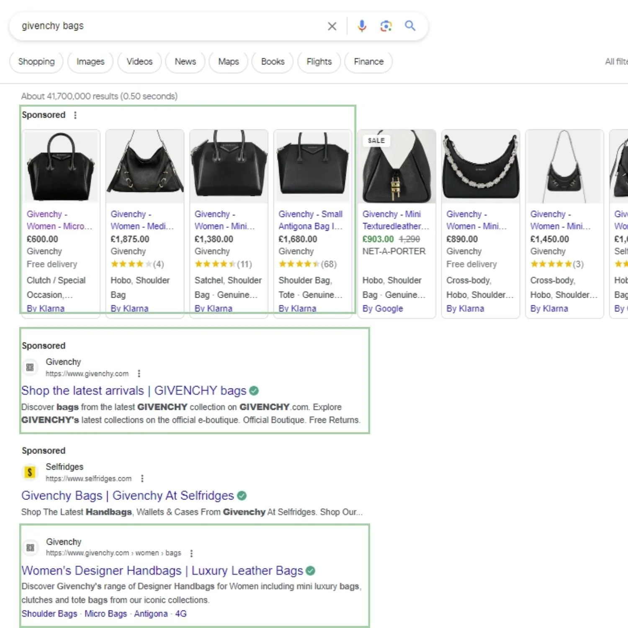Switch to the Shopping filter
This screenshot has width=628, height=628.
[36, 62]
